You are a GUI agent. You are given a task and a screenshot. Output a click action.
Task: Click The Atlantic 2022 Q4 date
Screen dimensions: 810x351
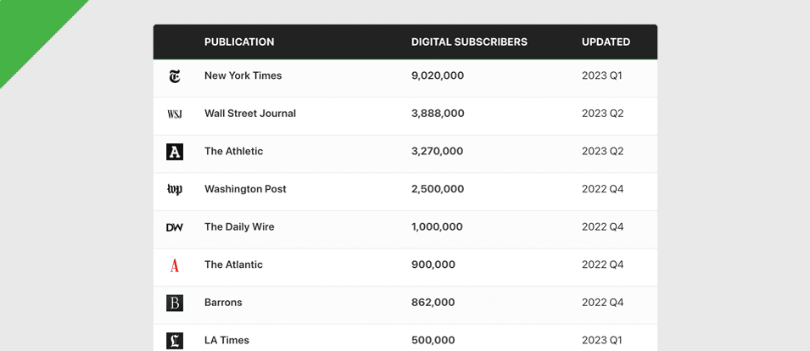click(603, 265)
